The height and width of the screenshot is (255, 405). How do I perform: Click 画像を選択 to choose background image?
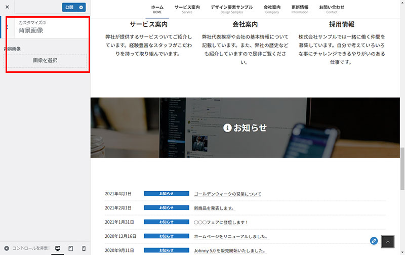tap(45, 60)
